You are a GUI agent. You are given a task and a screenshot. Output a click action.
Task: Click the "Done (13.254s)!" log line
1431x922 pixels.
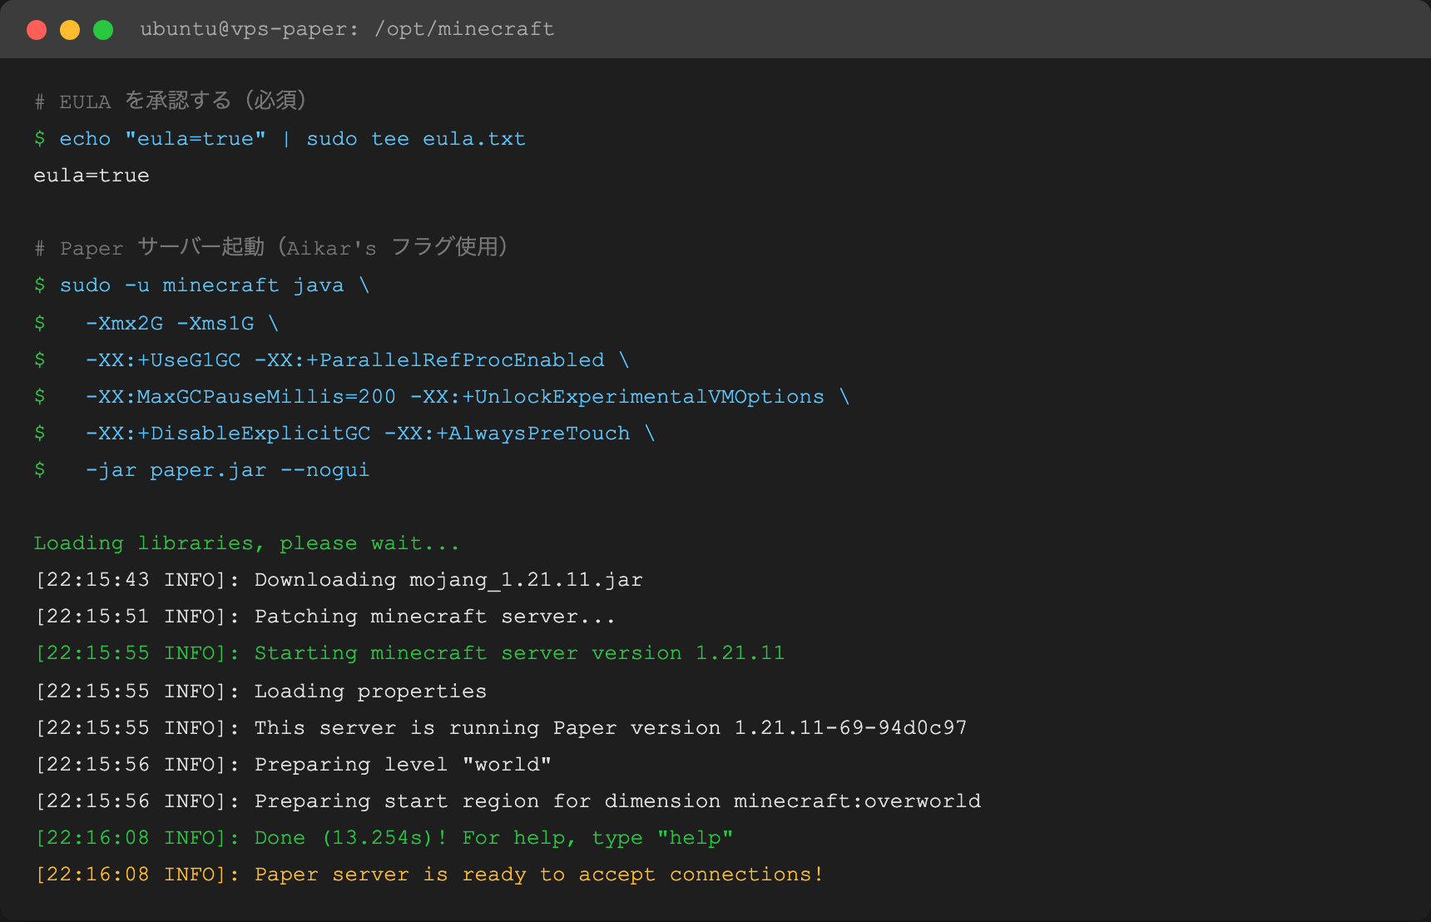384,838
